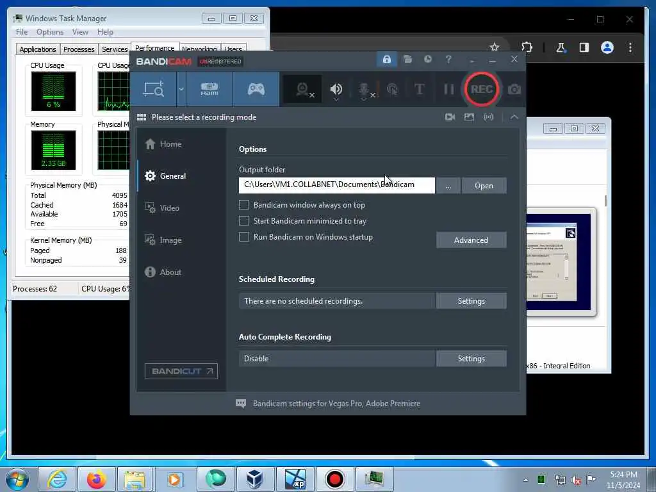Image resolution: width=656 pixels, height=492 pixels.
Task: Open Internet Explorer from the taskbar
Action: (57, 479)
